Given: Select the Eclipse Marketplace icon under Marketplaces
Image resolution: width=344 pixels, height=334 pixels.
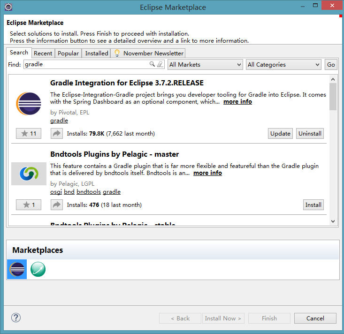Looking at the screenshot, I should coord(17,269).
